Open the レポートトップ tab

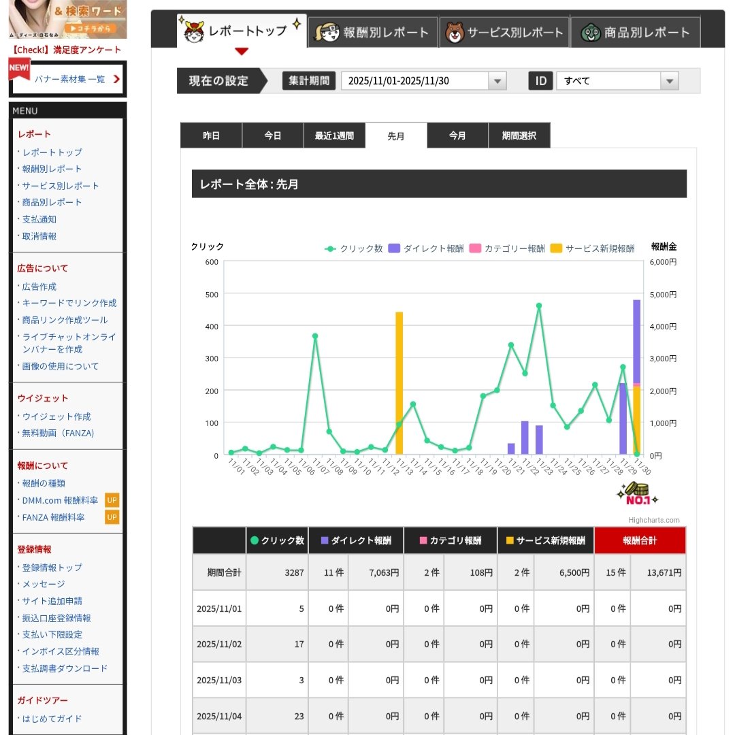click(x=242, y=31)
